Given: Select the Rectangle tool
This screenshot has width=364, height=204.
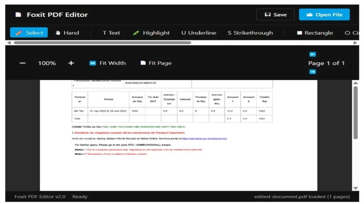Looking at the screenshot, I should pyautogui.click(x=315, y=33).
